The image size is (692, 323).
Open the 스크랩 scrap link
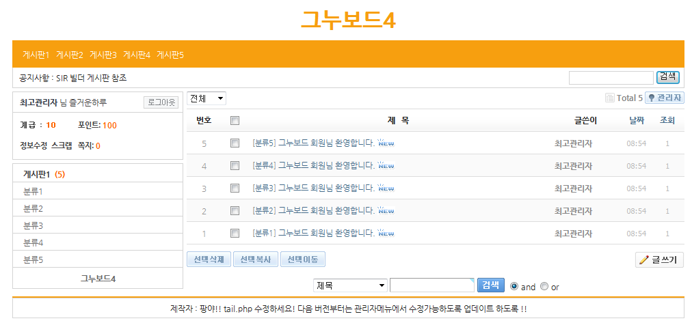pyautogui.click(x=62, y=145)
